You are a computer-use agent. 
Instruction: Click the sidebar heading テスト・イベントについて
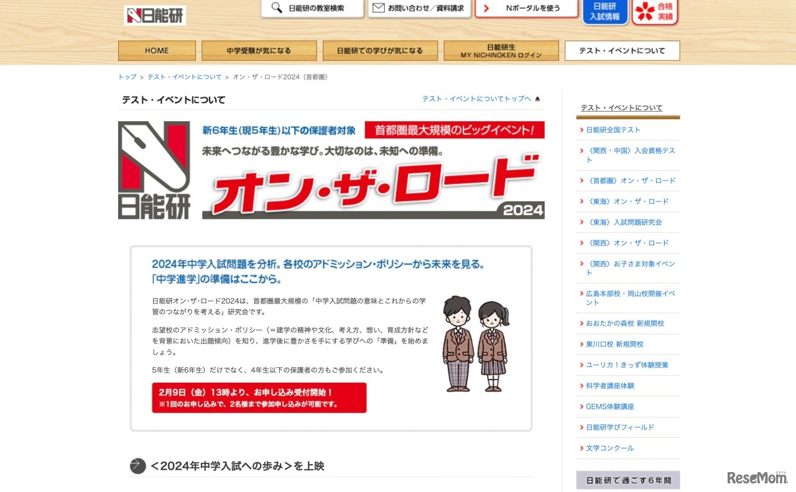click(622, 108)
